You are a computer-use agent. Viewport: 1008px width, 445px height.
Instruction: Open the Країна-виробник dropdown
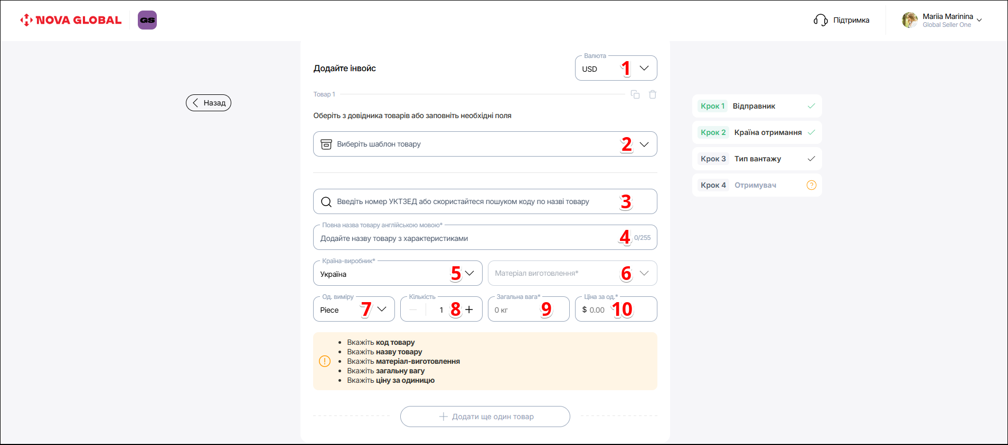[469, 273]
